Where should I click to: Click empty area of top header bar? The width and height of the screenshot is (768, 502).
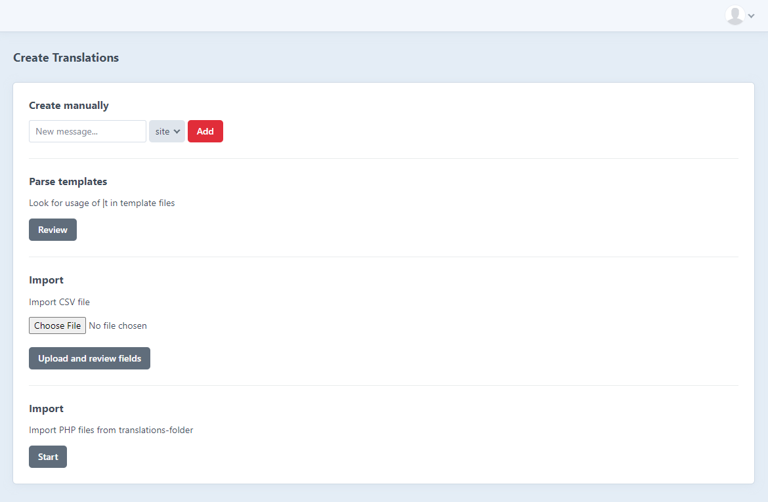click(x=361, y=16)
